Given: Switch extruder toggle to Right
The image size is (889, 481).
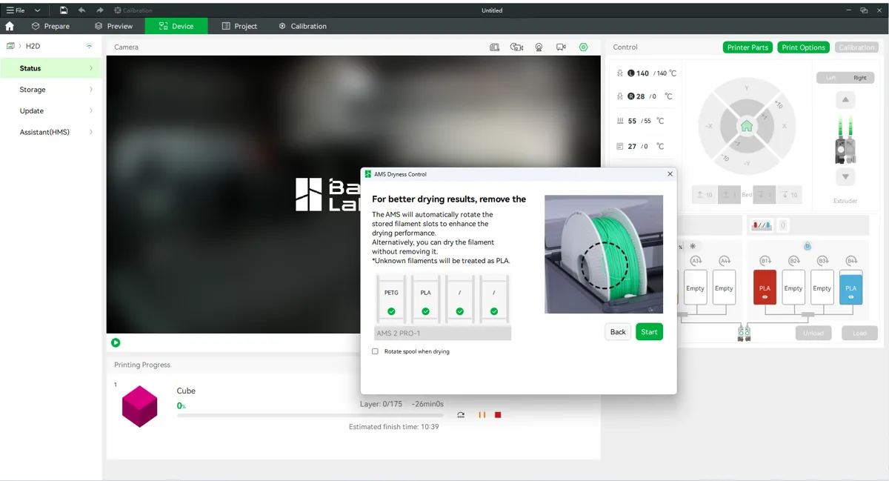Looking at the screenshot, I should (x=859, y=78).
